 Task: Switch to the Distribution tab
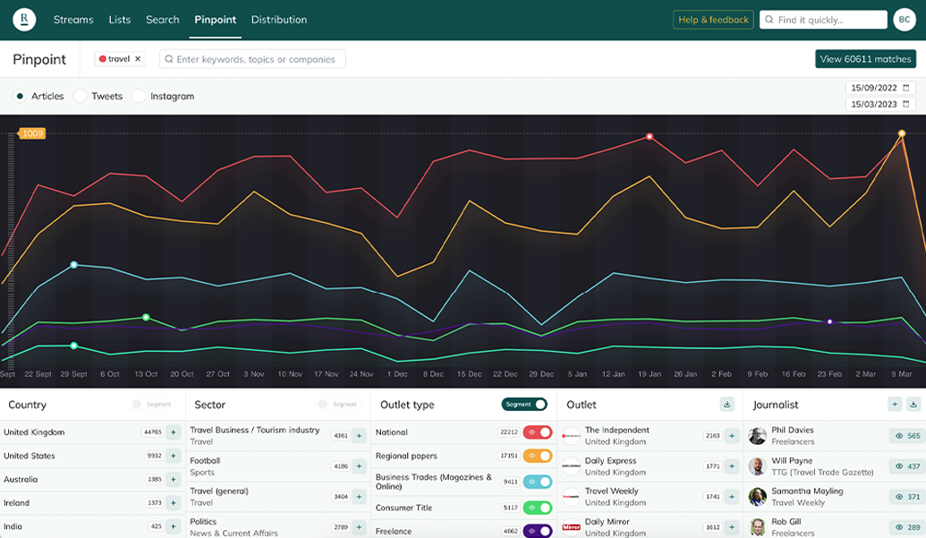click(x=278, y=20)
